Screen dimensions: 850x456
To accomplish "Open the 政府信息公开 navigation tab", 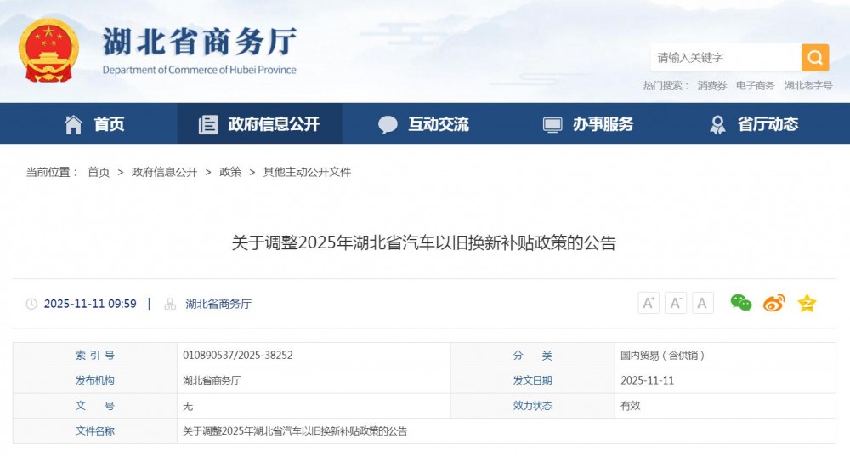I will click(x=259, y=124).
